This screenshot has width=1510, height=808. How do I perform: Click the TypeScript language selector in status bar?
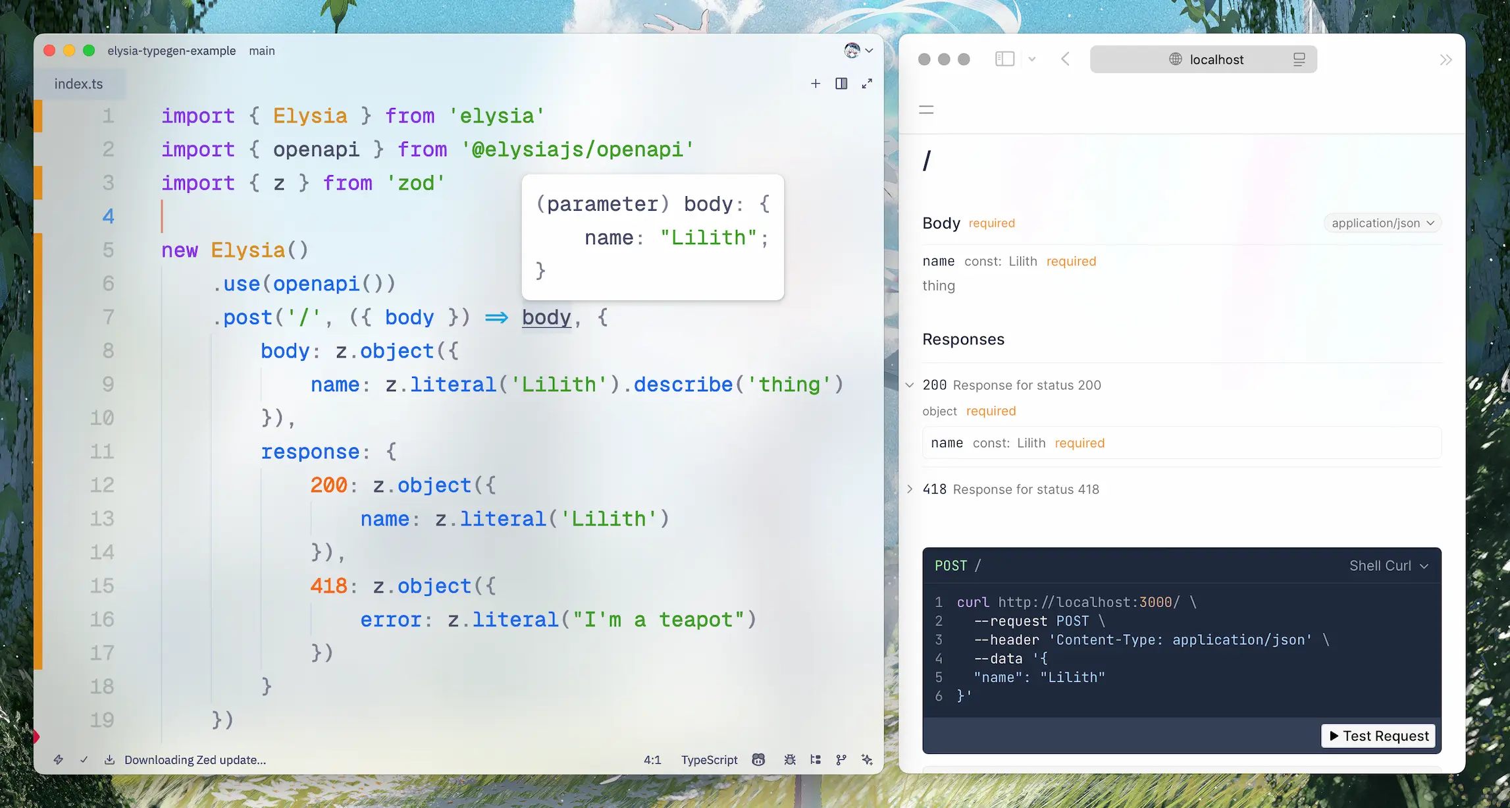pos(709,759)
